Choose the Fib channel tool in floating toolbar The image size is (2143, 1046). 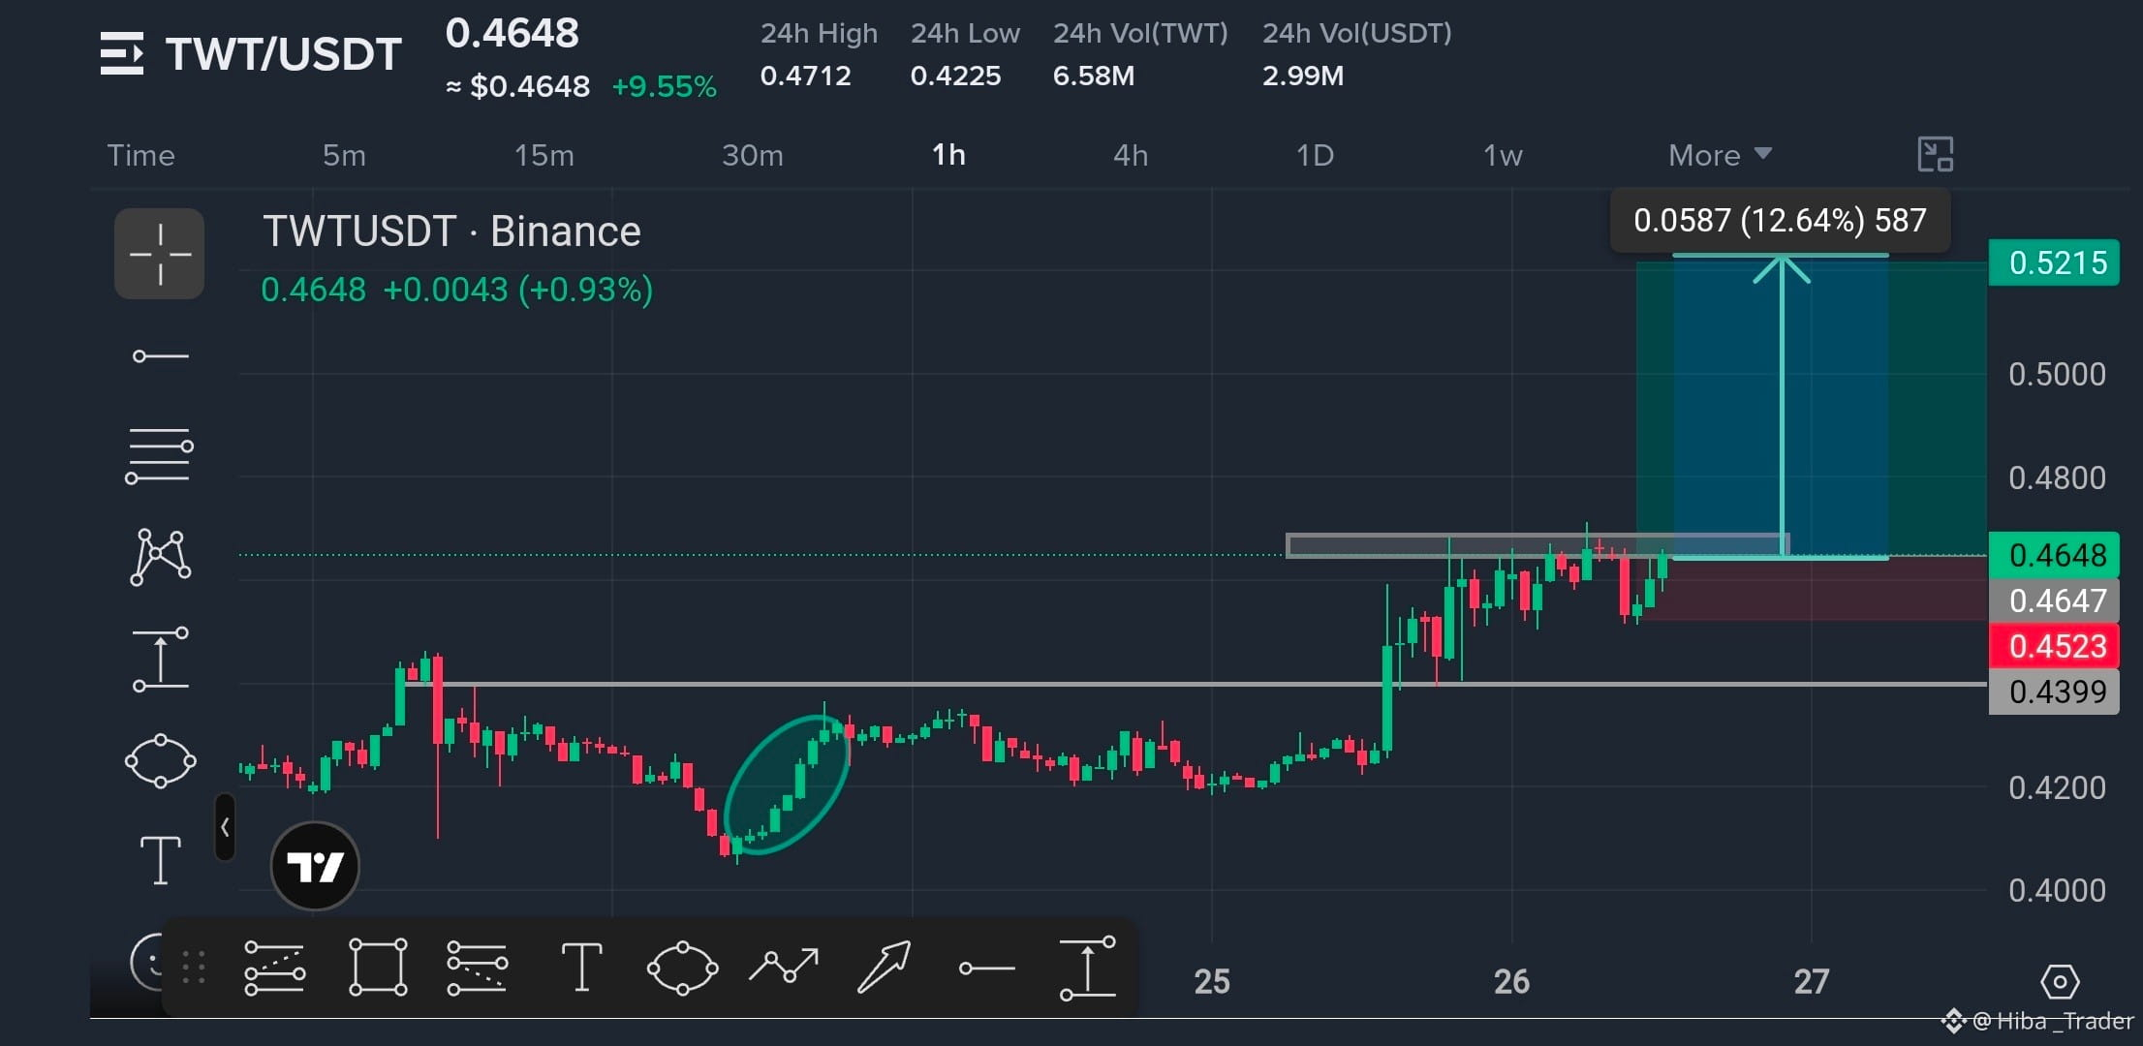pos(478,967)
